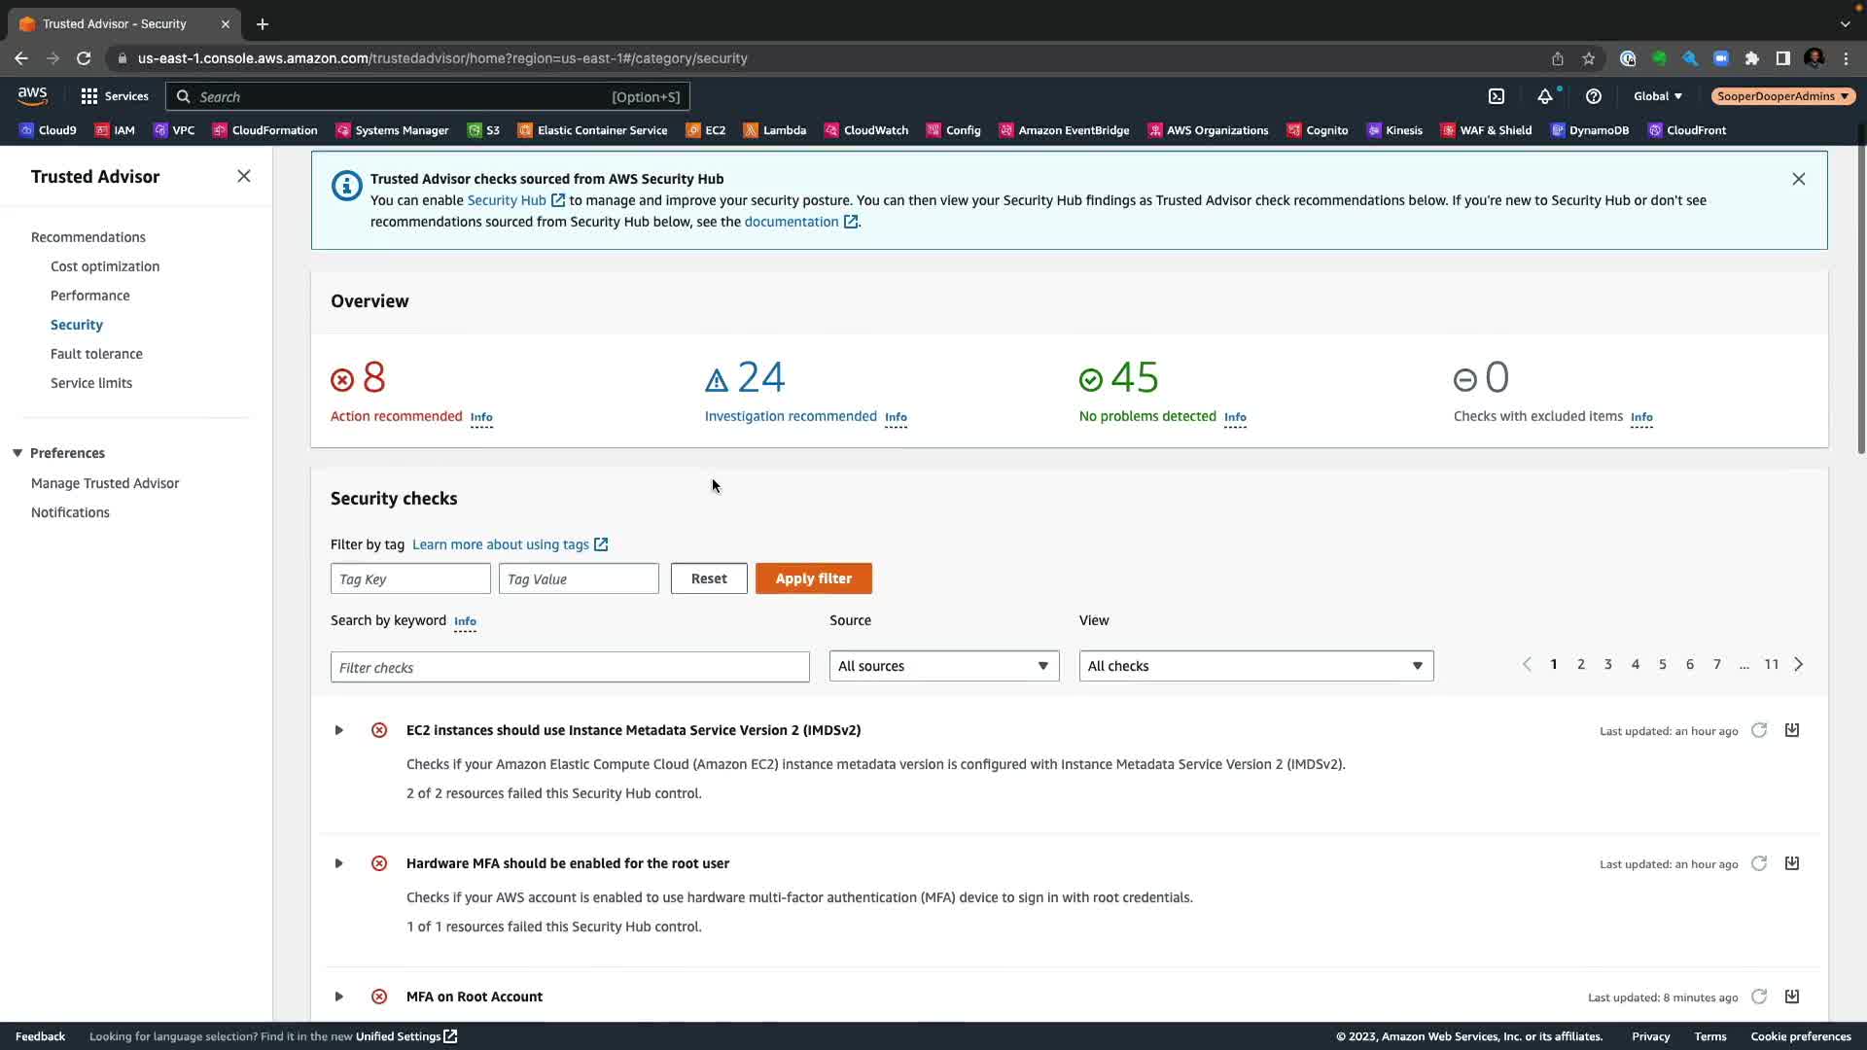This screenshot has height=1050, width=1867.
Task: Open the All sources dropdown
Action: (x=943, y=666)
